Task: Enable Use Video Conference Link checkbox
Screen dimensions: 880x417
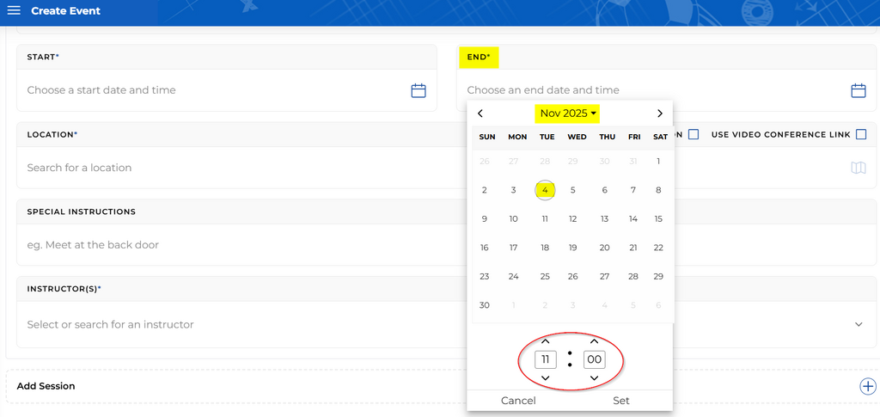Action: click(861, 134)
